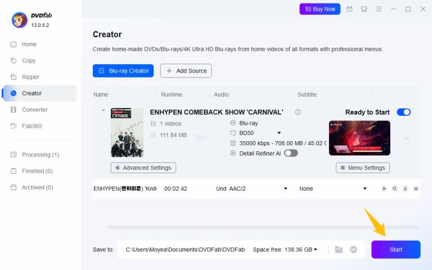Click the Blu-ray output format label
This screenshot has width=432, height=270.
pos(249,123)
